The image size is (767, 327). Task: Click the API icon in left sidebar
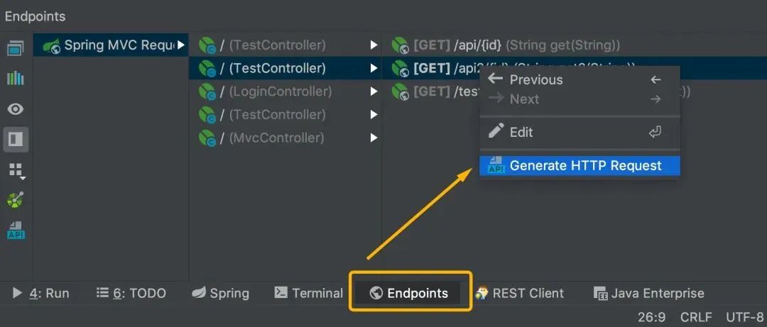15,230
